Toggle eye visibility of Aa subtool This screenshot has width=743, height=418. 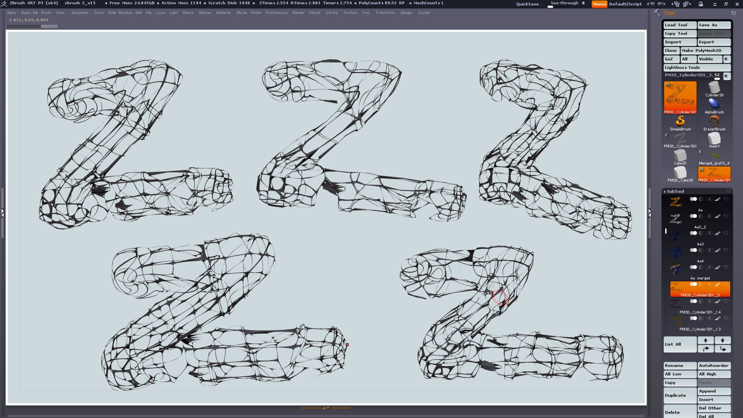[726, 199]
